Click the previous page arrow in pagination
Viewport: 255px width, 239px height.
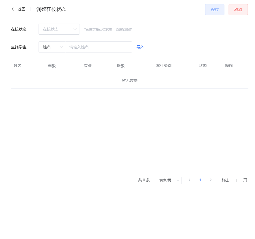point(189,180)
